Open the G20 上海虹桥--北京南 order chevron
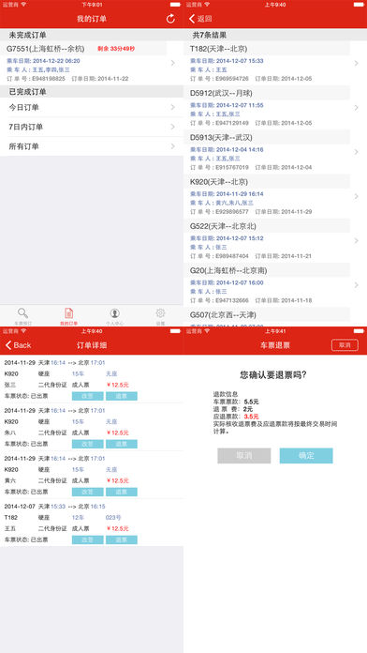The width and height of the screenshot is (367, 653). pos(356,285)
